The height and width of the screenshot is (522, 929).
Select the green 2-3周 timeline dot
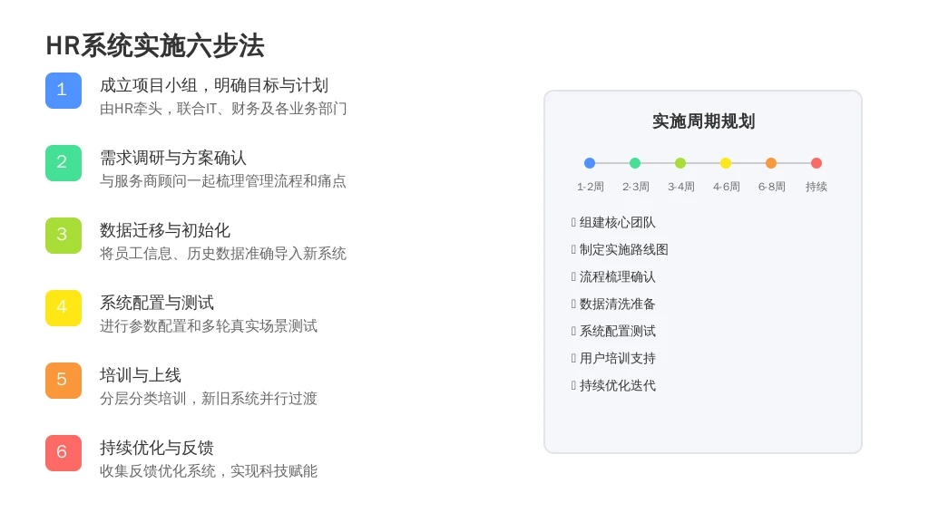tap(635, 163)
